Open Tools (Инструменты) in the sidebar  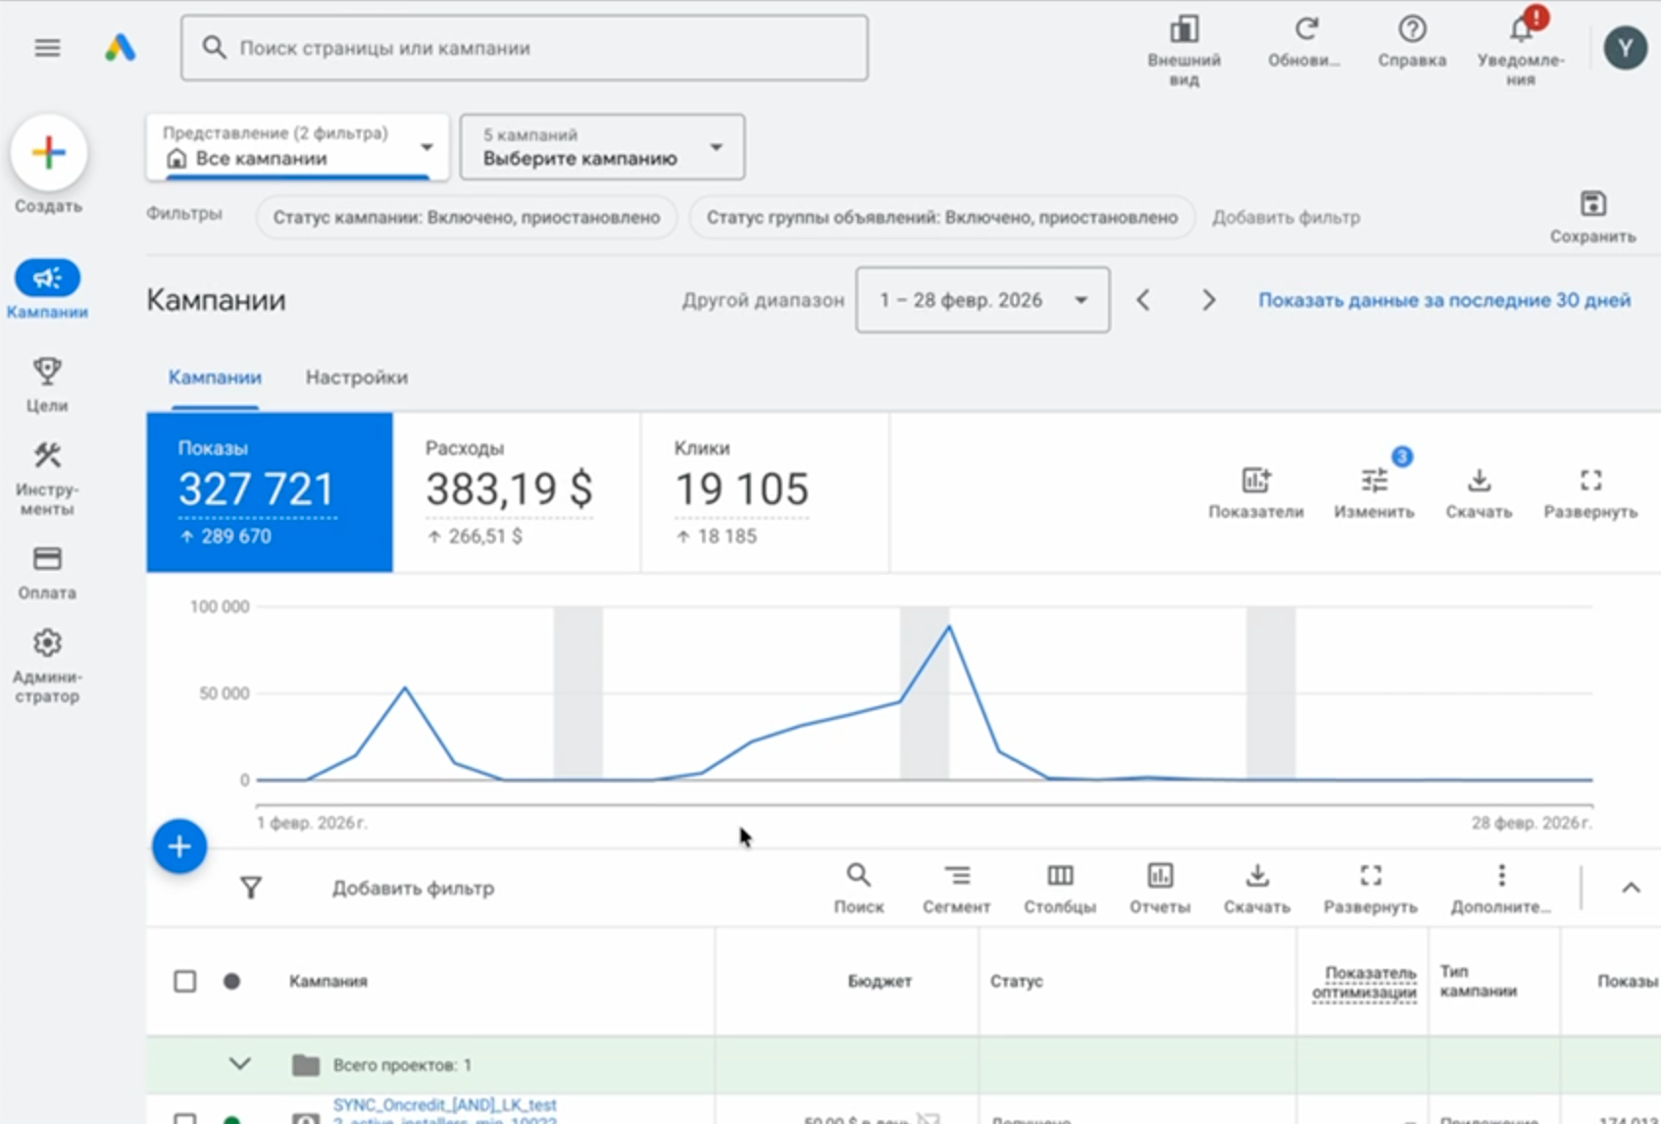click(x=47, y=456)
